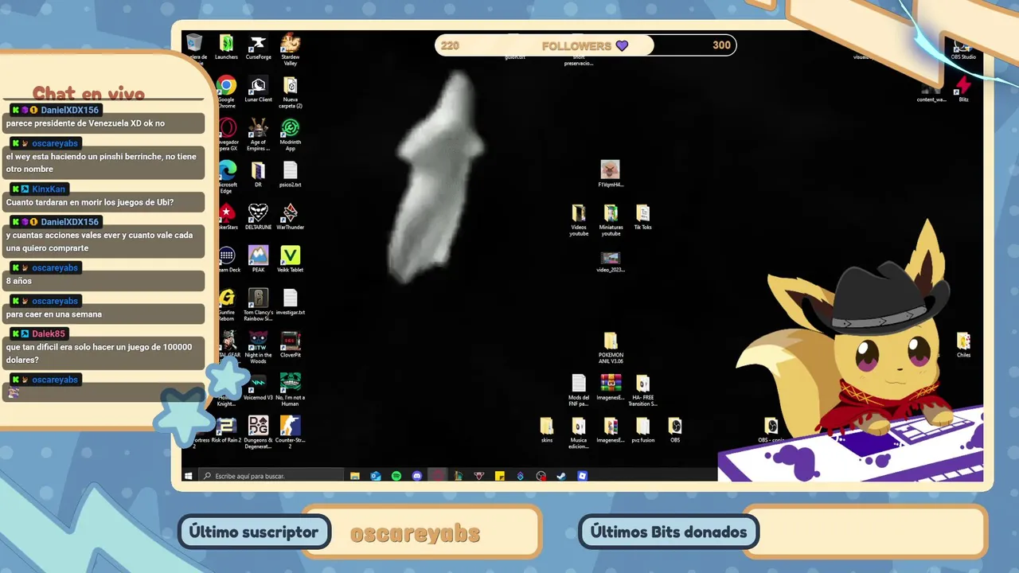Open the Stardew Valley desktop icon

291,49
